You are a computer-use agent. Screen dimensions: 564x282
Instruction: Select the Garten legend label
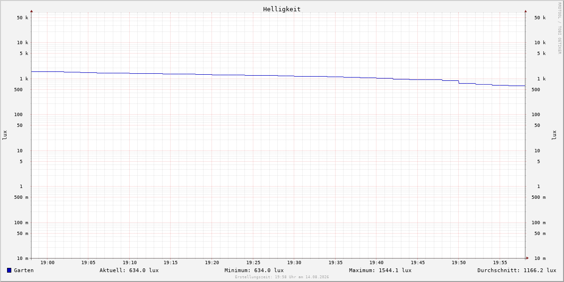[24, 270]
